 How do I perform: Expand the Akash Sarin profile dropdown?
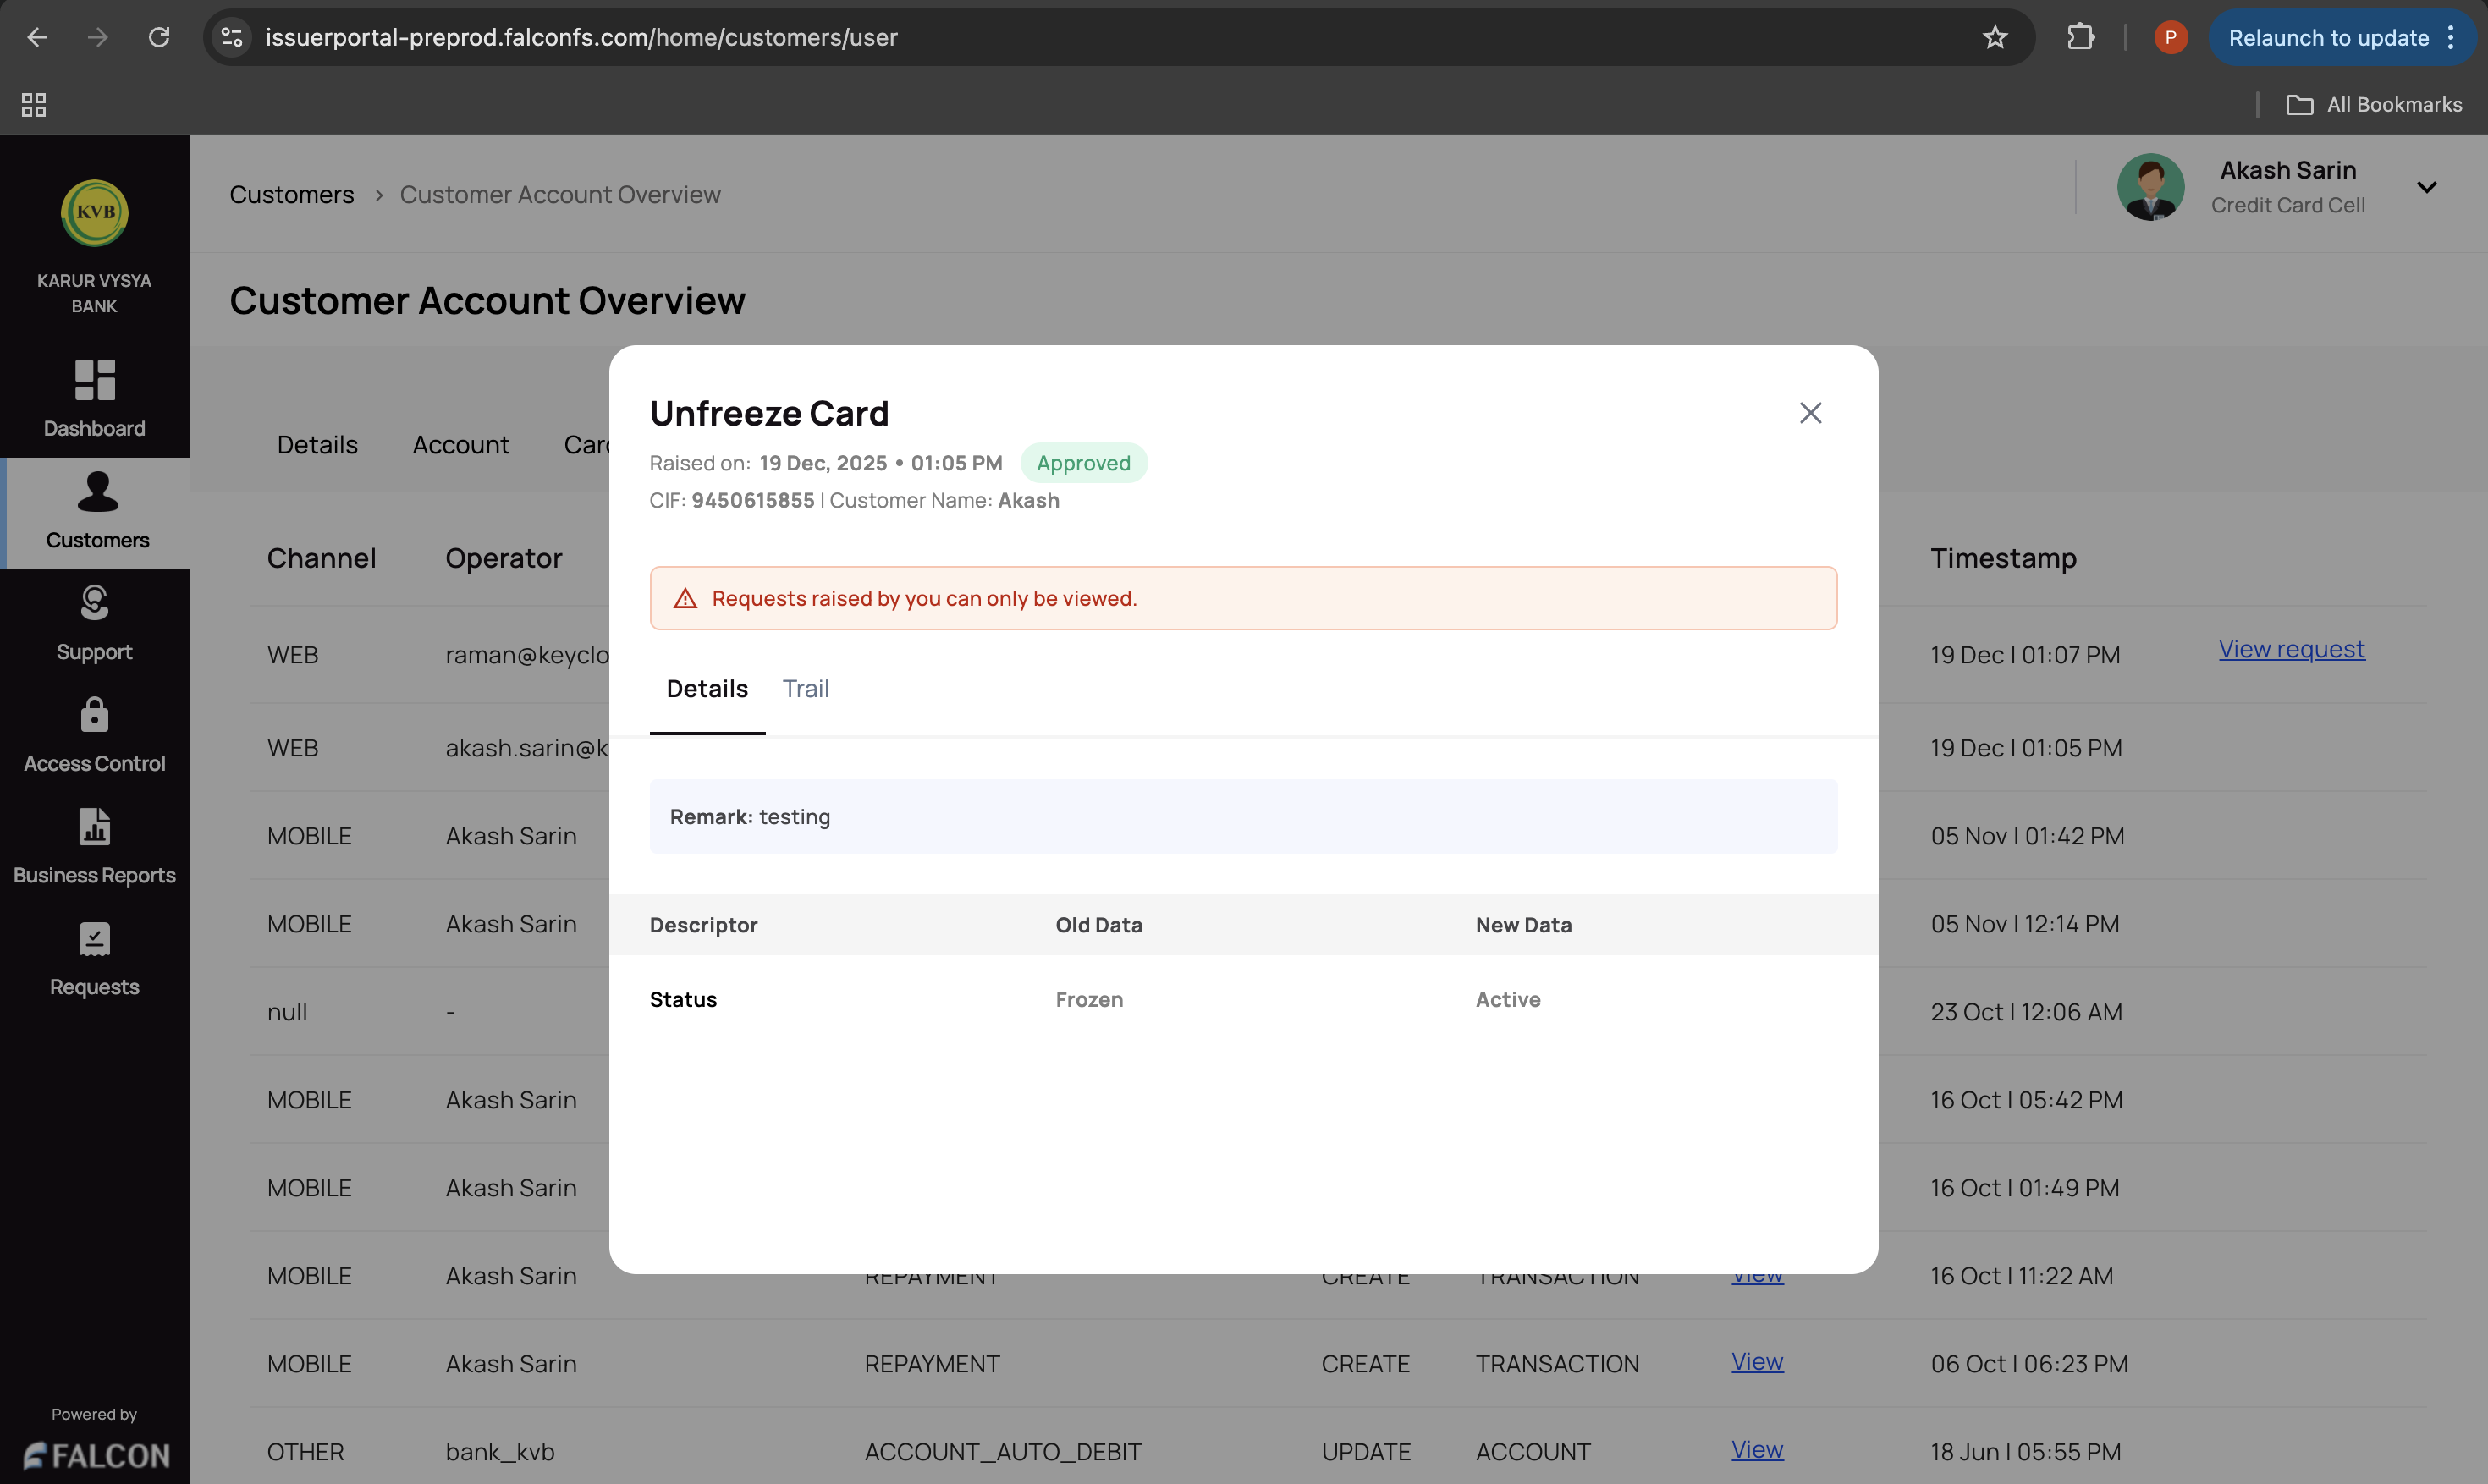click(2427, 187)
